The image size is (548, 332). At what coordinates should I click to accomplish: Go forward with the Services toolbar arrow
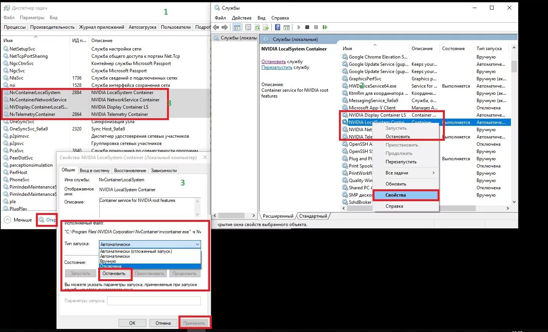[225, 27]
